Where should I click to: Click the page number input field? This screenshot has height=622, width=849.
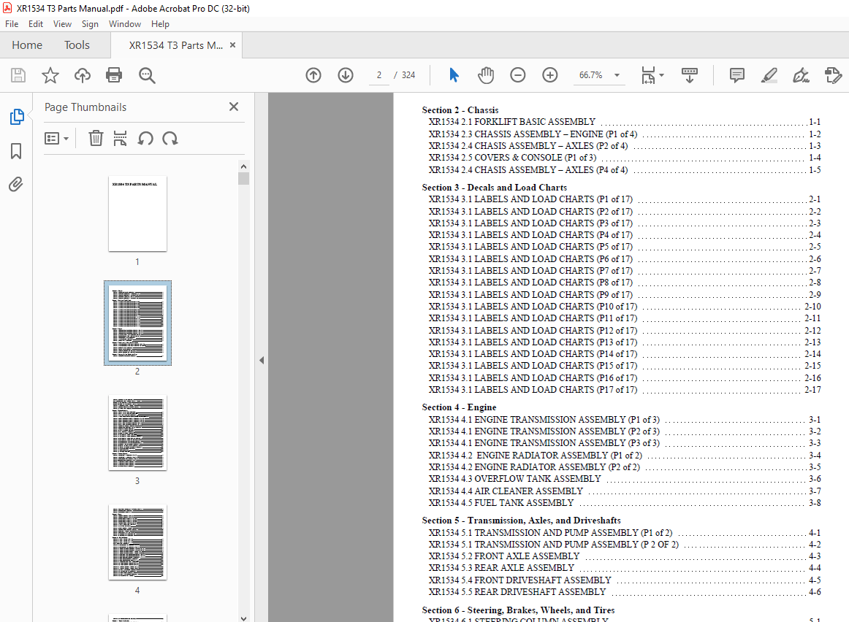(x=379, y=75)
